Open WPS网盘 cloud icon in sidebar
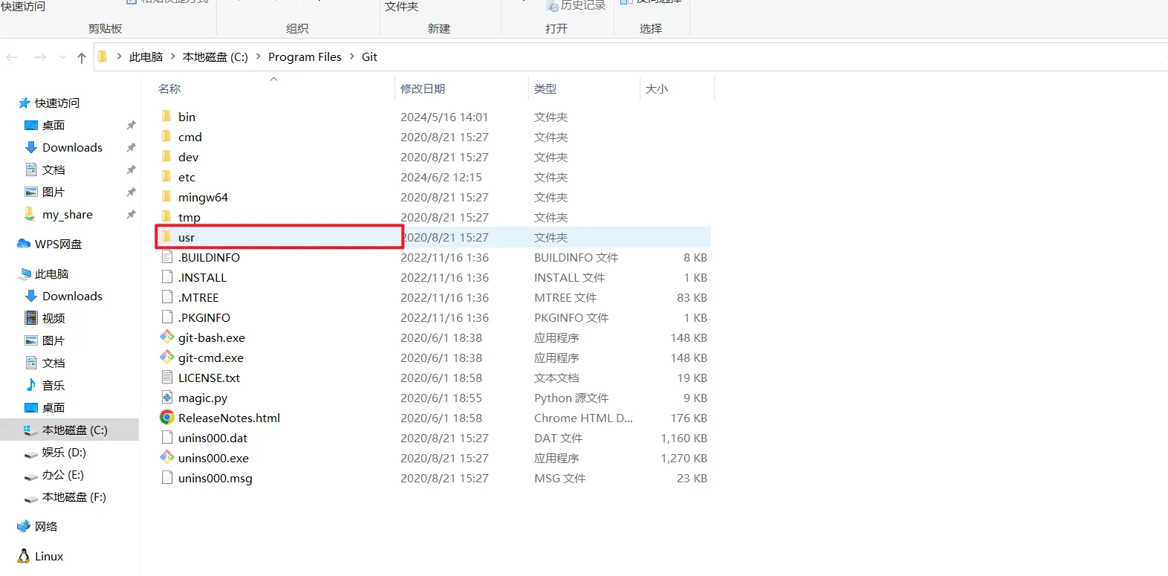This screenshot has width=1168, height=576. coord(24,244)
